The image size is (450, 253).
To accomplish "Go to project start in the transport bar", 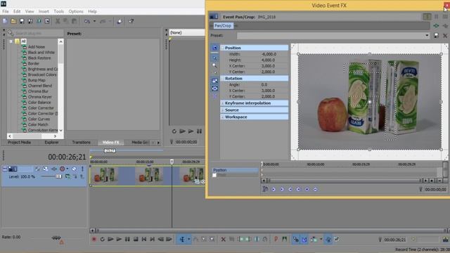I will (144, 239).
